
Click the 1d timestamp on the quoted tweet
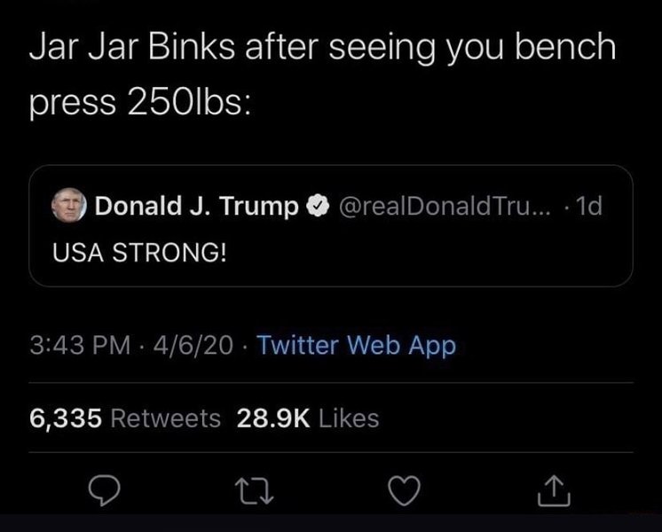pos(587,207)
